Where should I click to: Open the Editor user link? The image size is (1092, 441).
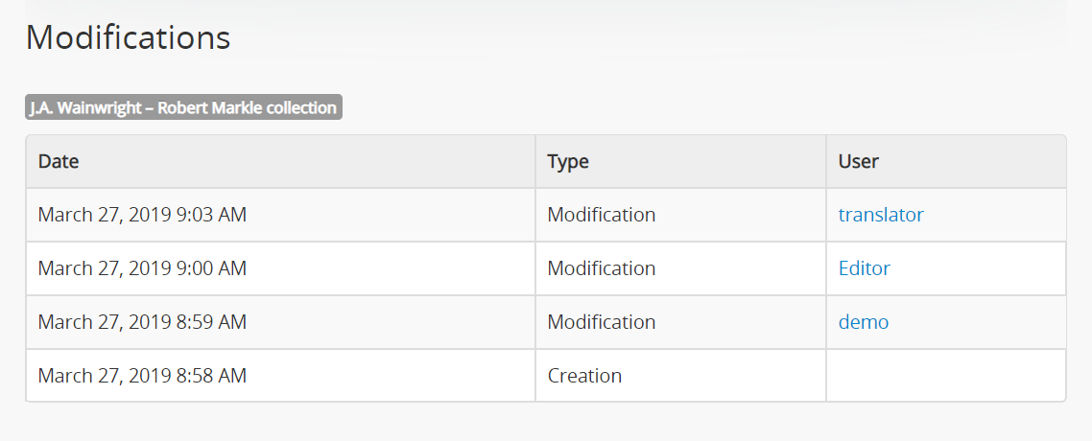(x=864, y=268)
